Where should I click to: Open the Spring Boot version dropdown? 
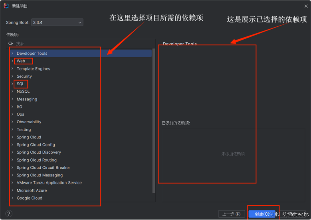[x=57, y=22]
